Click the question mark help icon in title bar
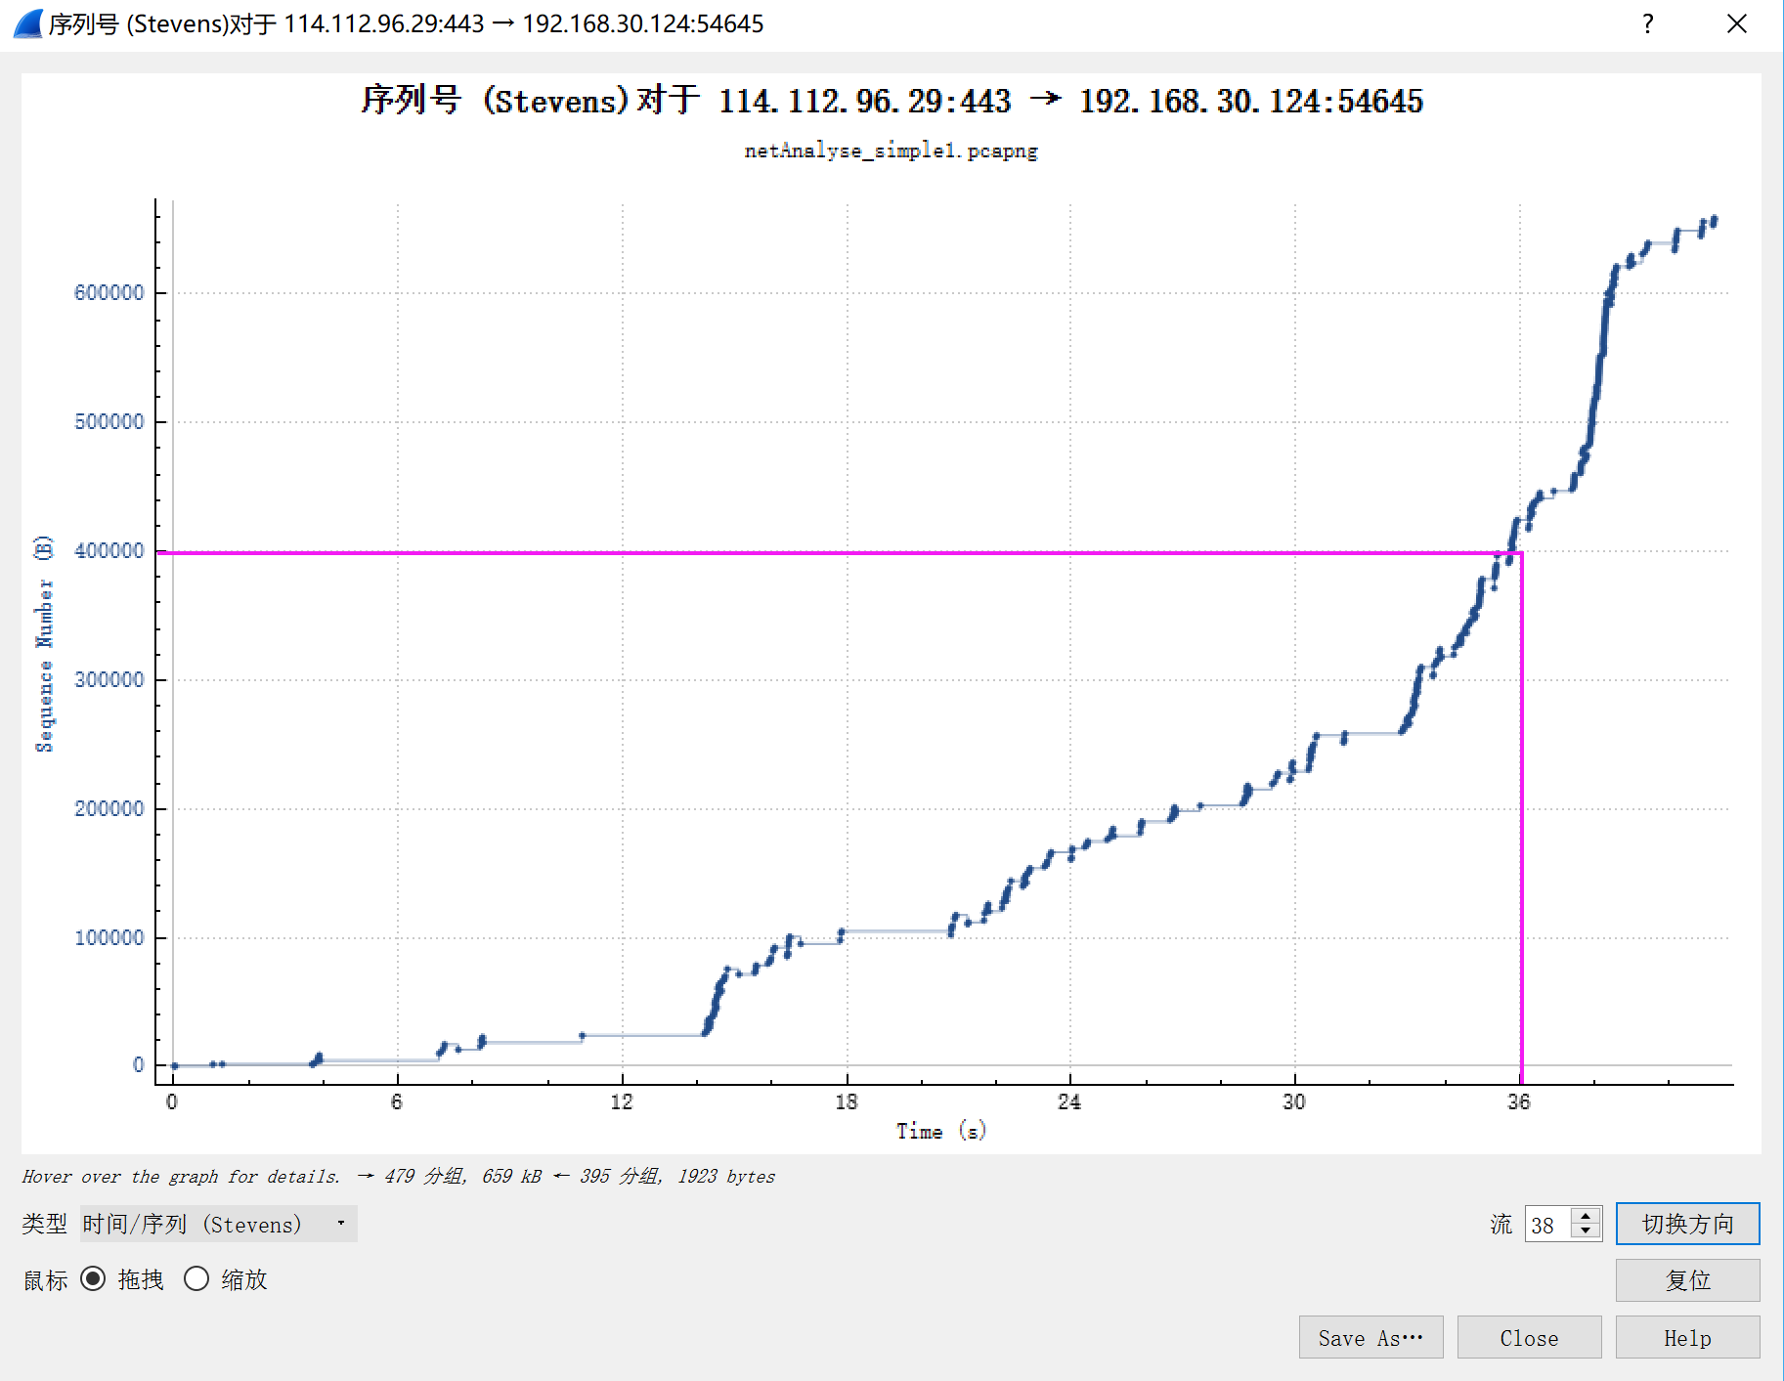This screenshot has height=1381, width=1784. (1648, 23)
